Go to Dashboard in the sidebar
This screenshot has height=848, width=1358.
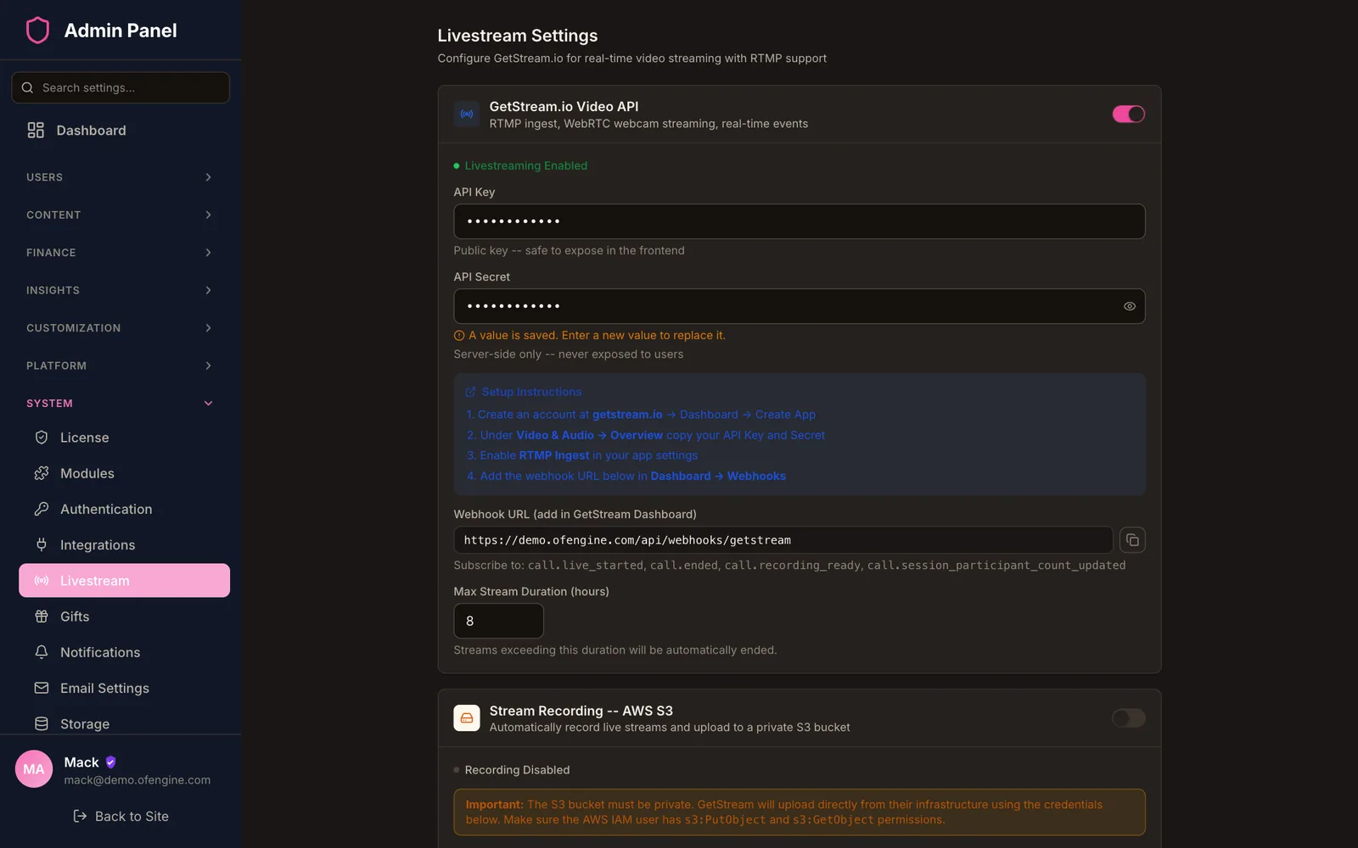click(x=120, y=130)
